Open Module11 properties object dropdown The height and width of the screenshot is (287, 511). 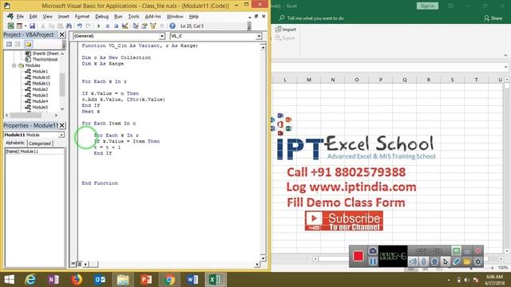click(x=61, y=135)
